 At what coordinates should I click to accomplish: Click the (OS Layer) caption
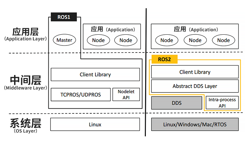[x=26, y=131]
